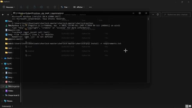192x108 pixels.
Task: Expand Vidéos under Ce PC
Action: [3, 91]
